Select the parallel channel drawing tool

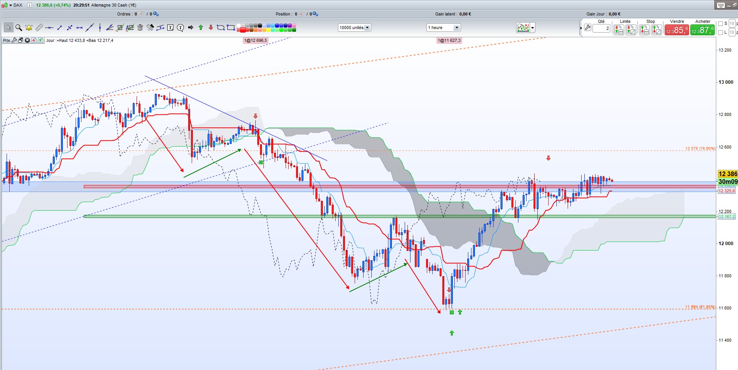tap(160, 28)
